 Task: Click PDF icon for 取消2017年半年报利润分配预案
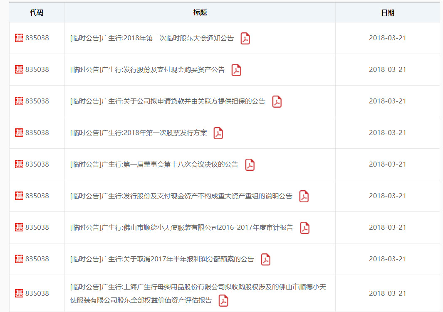(x=265, y=260)
